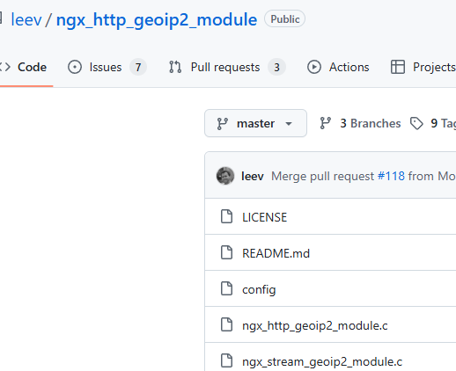Click the Pull requests merge icon
Screen dimensions: 456x371
(x=175, y=67)
